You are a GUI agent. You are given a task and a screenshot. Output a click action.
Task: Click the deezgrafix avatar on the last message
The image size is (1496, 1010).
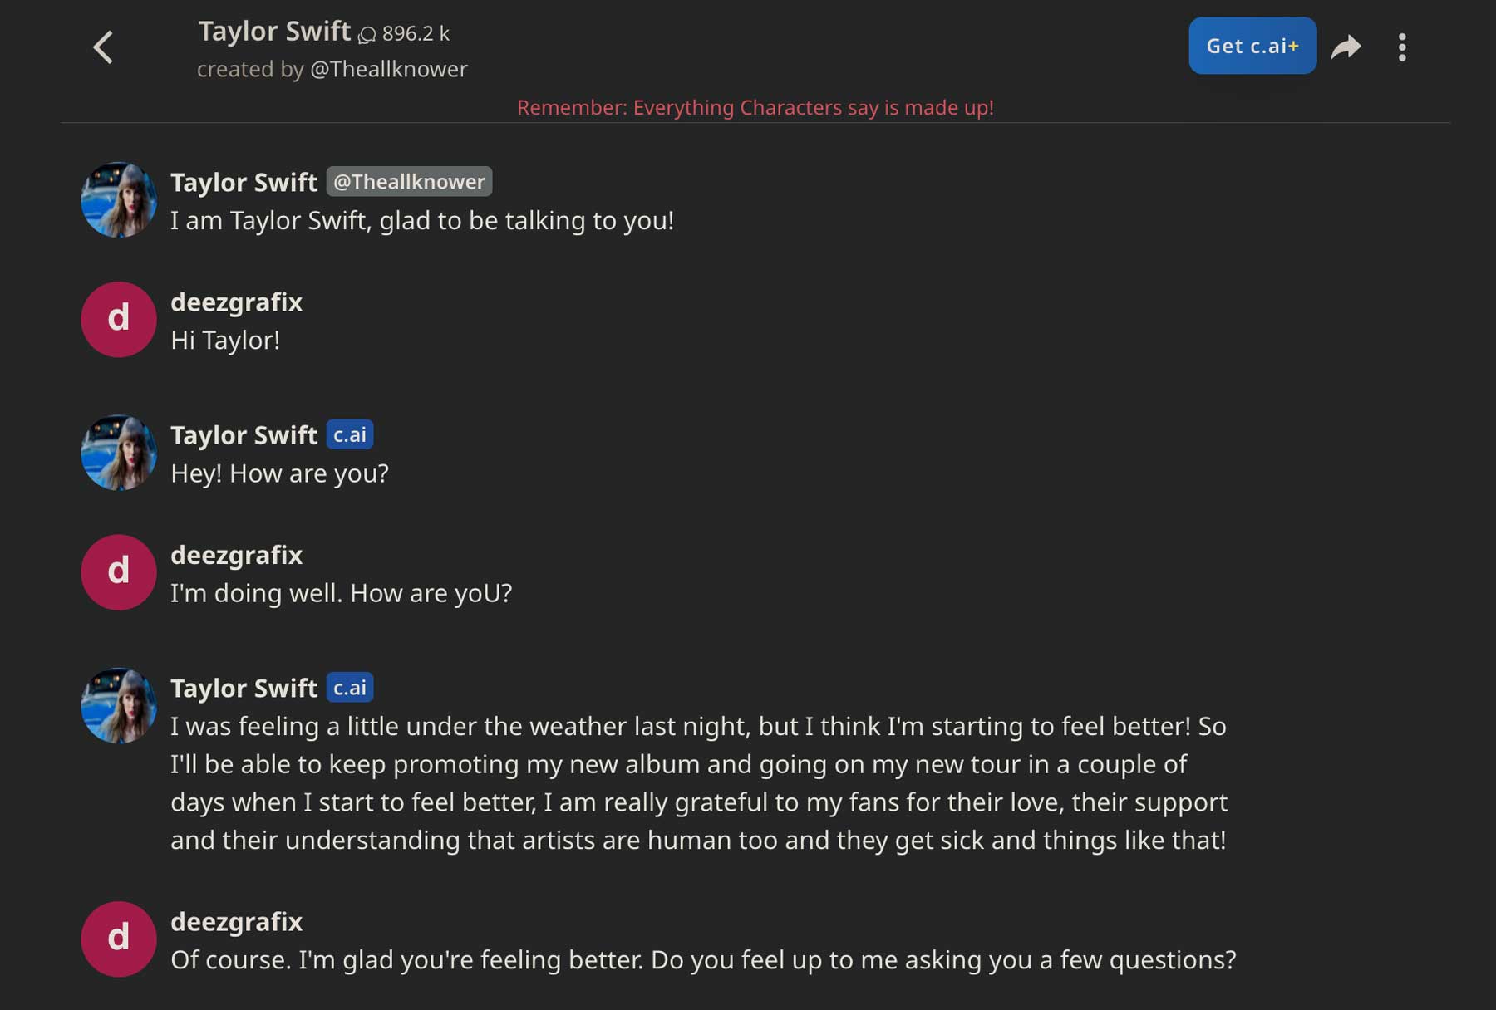[118, 939]
